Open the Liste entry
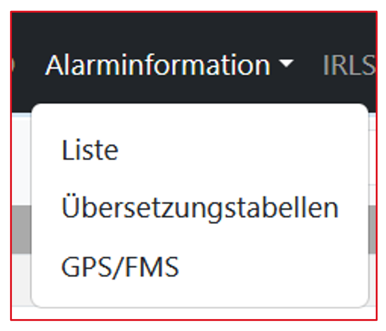 (90, 150)
